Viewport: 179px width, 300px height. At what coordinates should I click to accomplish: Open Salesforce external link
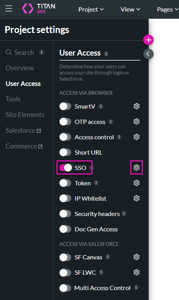point(23,130)
